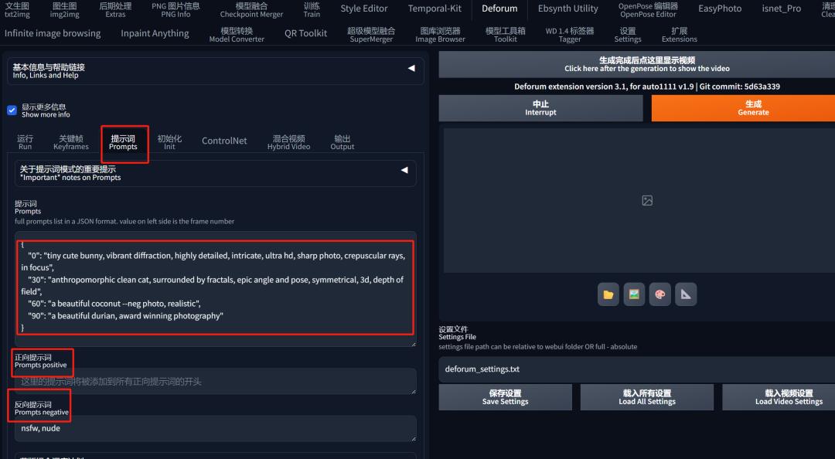Go to the Settings tab
The height and width of the screenshot is (459, 835).
628,35
